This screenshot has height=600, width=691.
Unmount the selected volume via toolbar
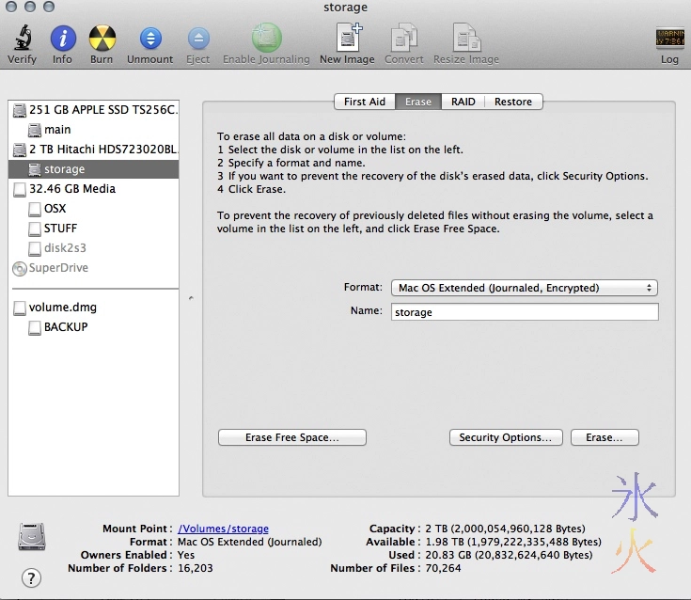point(150,39)
